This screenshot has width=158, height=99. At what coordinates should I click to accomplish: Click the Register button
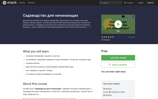tap(150, 3)
